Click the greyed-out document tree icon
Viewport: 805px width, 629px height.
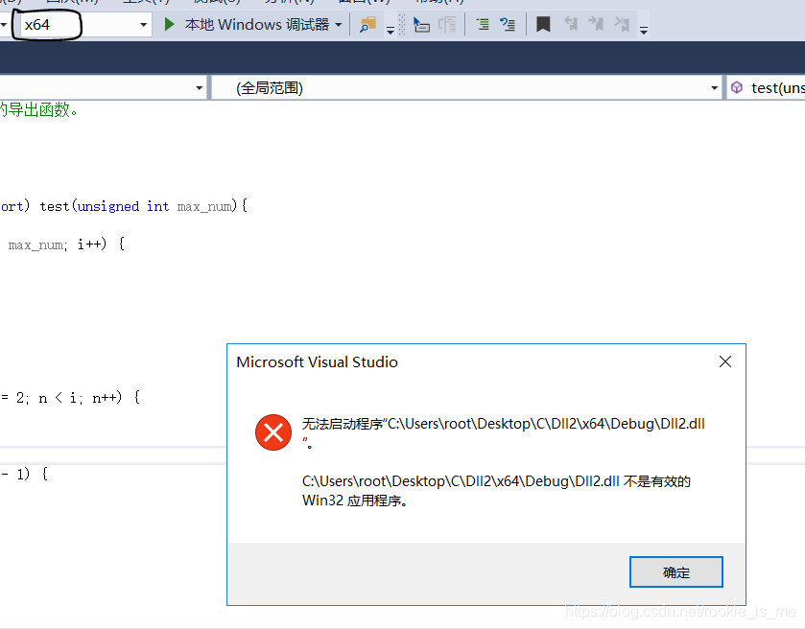[x=447, y=24]
